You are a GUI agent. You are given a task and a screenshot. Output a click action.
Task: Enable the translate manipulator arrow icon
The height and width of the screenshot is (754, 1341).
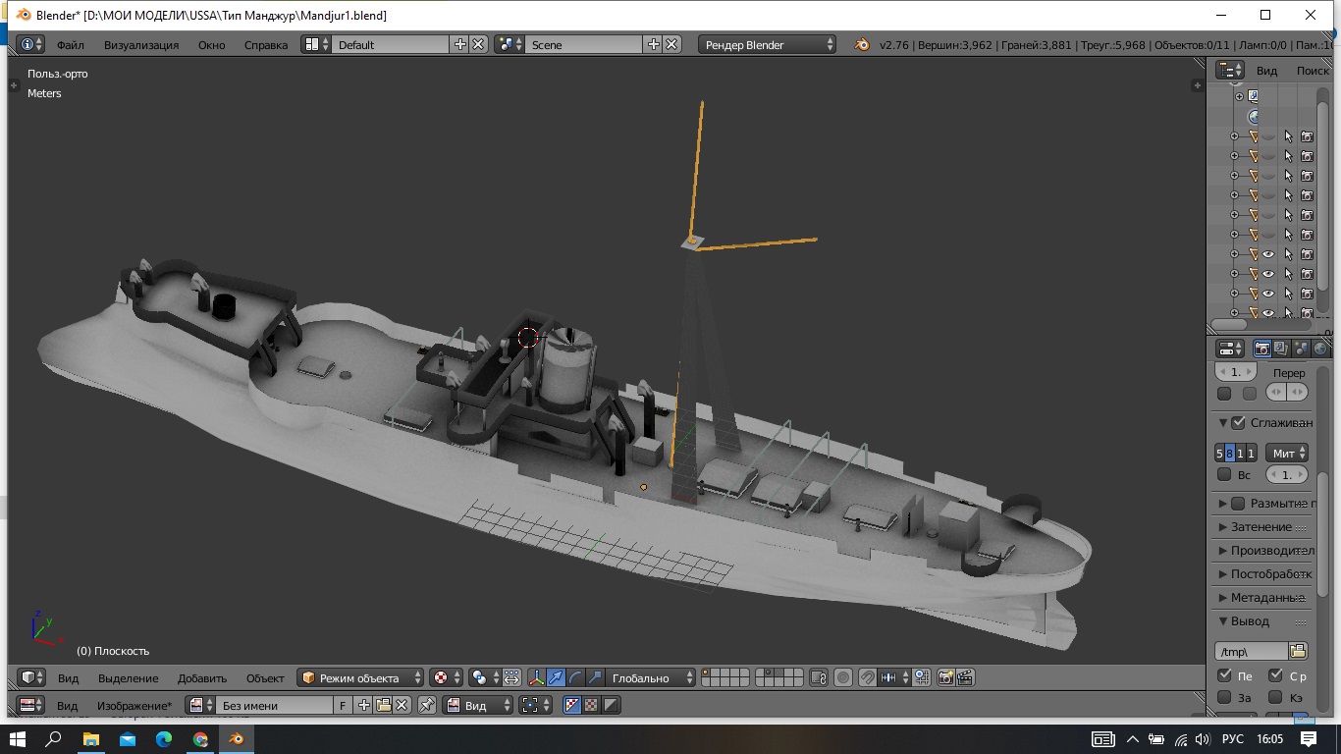point(557,677)
